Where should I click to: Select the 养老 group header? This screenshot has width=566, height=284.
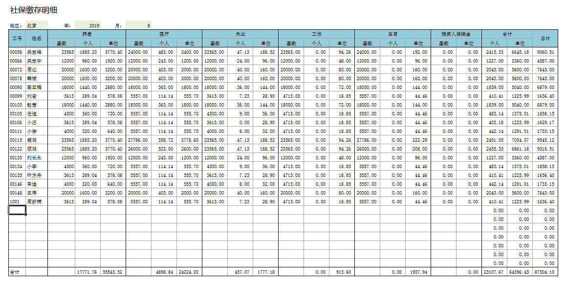[87, 34]
